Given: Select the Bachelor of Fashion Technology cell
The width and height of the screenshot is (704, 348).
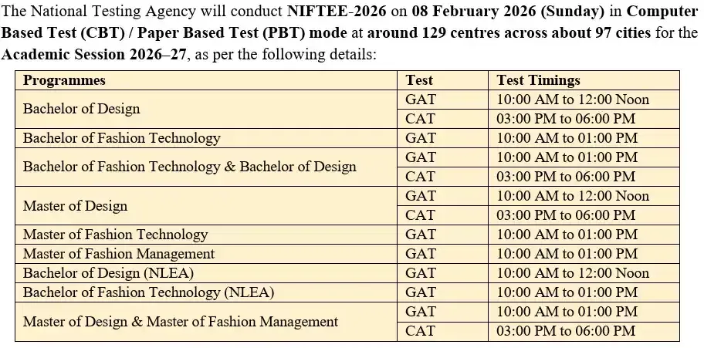Looking at the screenshot, I should point(121,138).
